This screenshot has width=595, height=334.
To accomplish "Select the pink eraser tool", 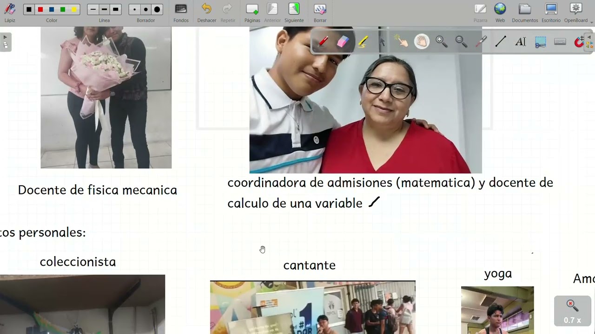I will [x=343, y=42].
